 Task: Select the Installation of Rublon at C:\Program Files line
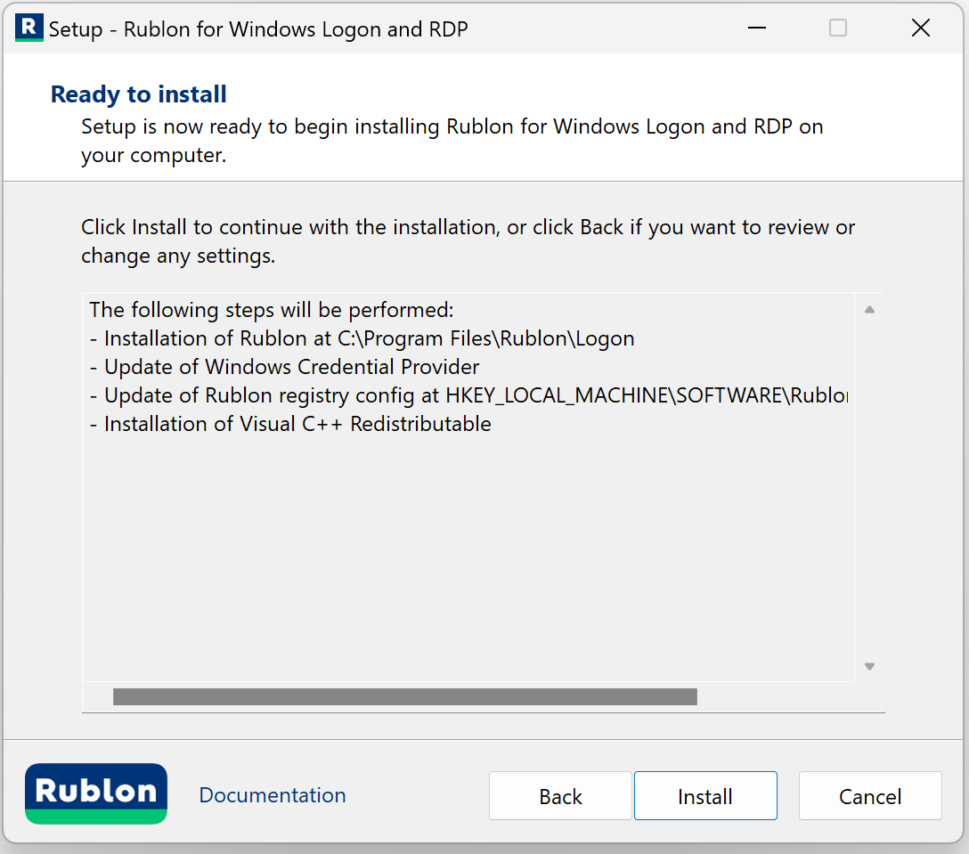point(369,338)
